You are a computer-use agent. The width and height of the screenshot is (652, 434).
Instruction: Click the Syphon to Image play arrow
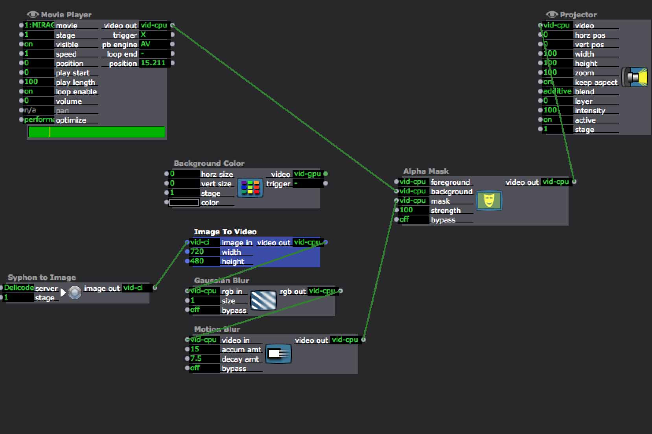pyautogui.click(x=63, y=292)
